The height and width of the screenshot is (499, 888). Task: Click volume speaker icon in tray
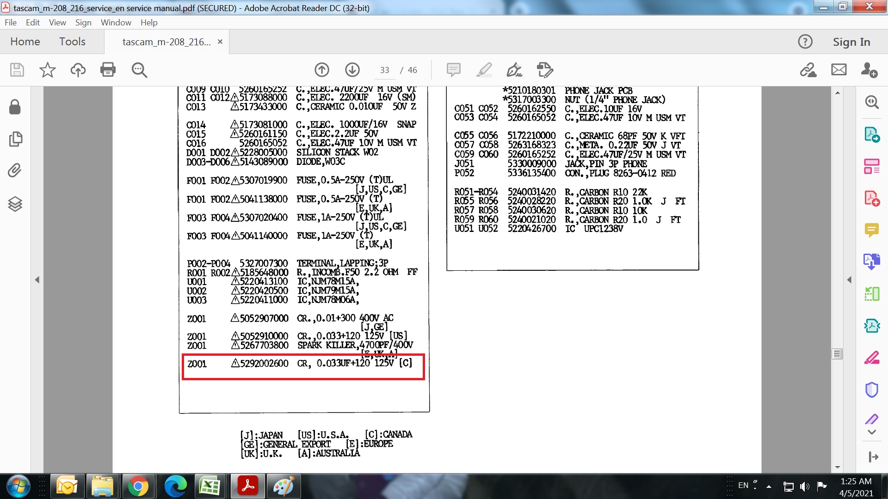pos(805,486)
